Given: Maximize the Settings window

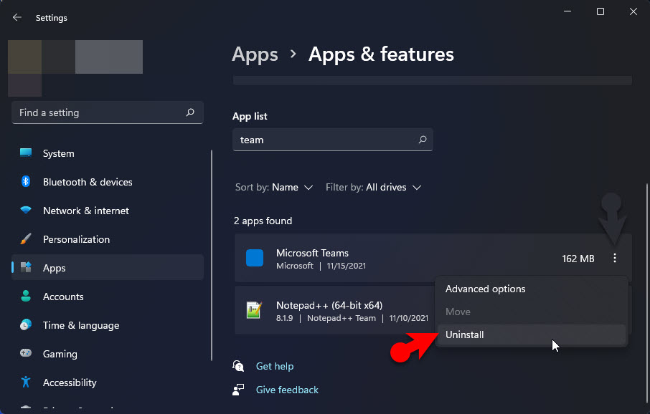Looking at the screenshot, I should (600, 11).
